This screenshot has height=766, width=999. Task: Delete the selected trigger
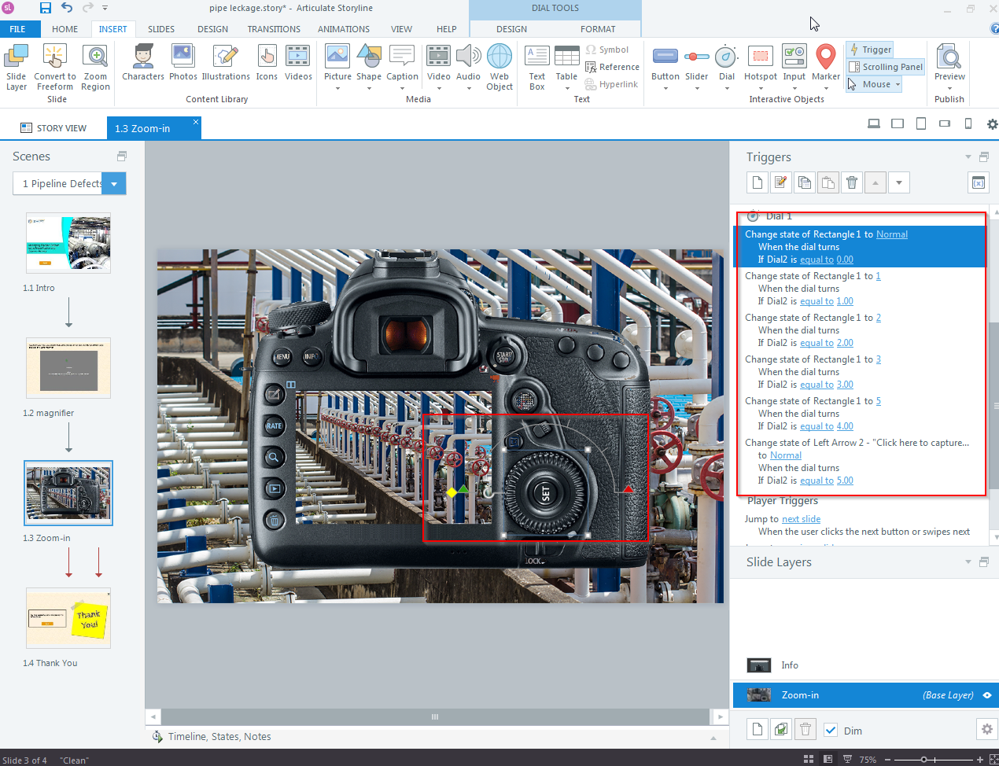(852, 182)
